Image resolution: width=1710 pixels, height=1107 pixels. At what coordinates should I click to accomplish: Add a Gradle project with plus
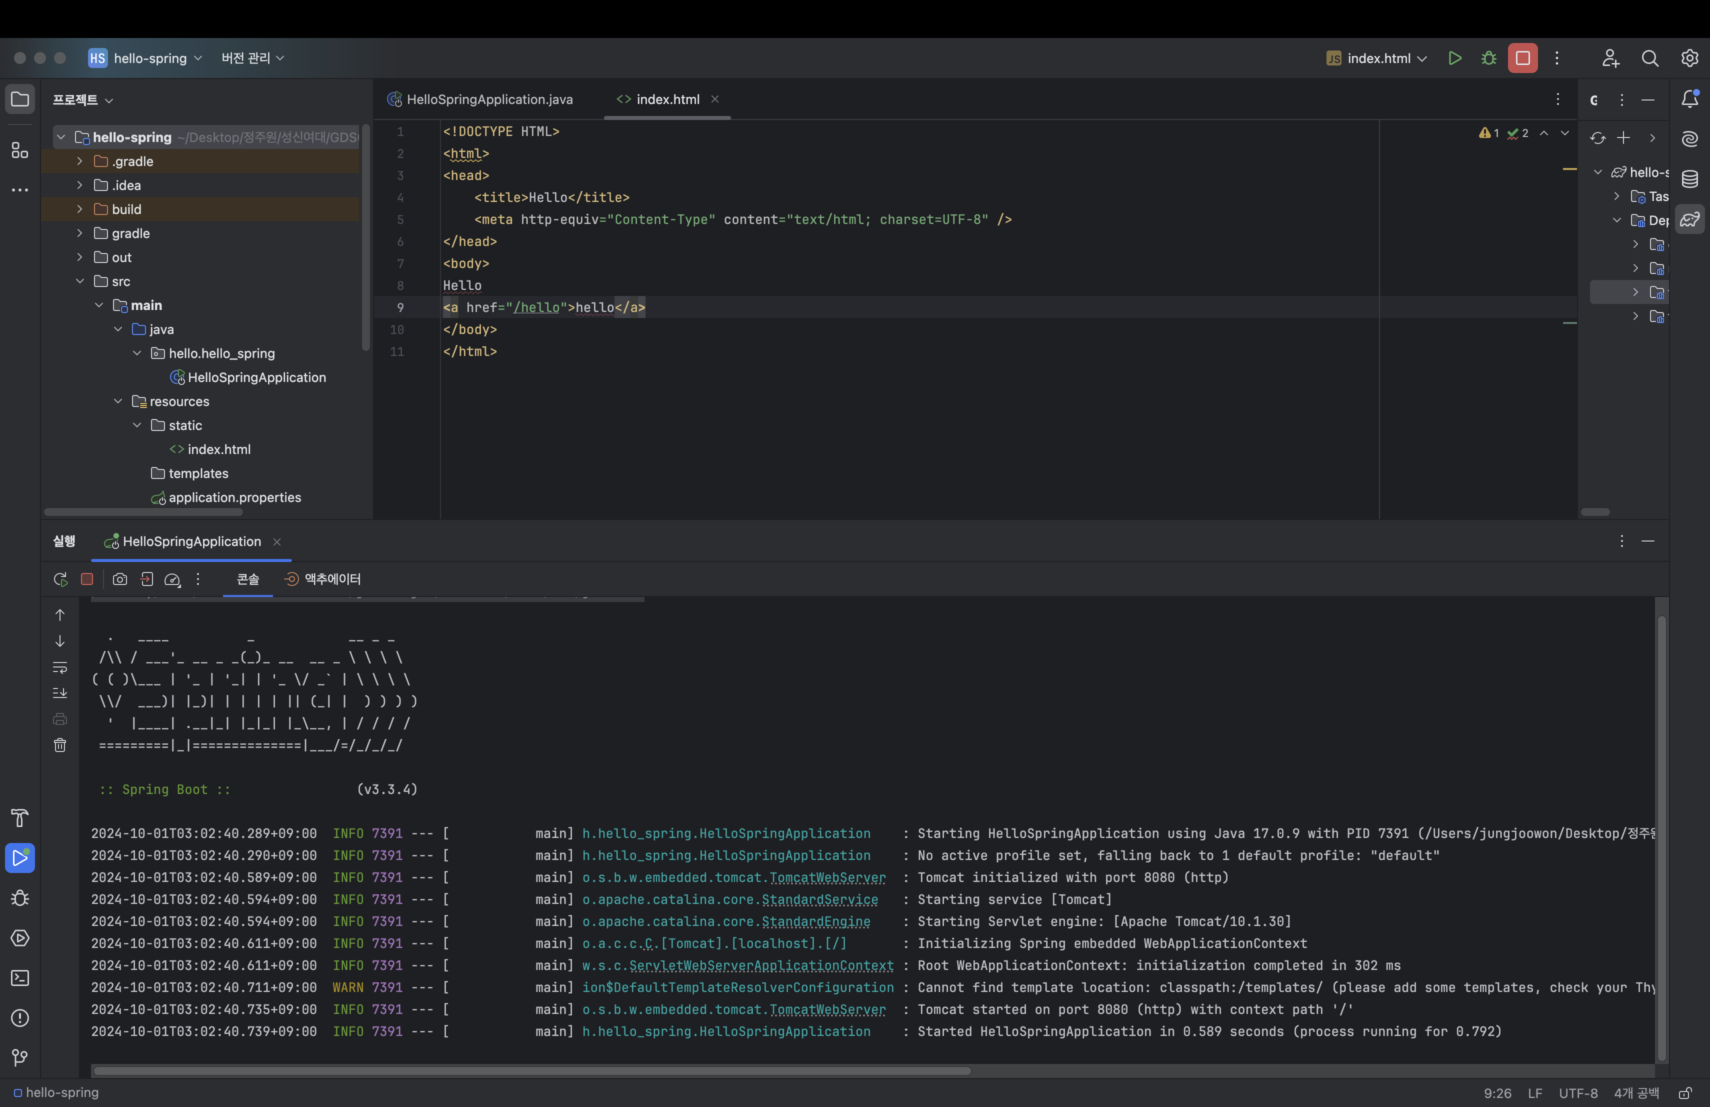[1624, 138]
